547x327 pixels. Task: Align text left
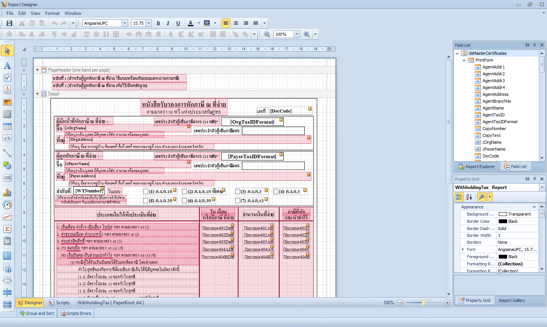click(226, 23)
